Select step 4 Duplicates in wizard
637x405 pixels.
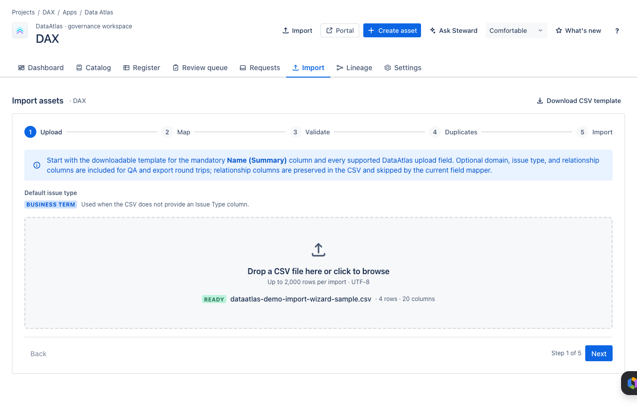pos(453,132)
